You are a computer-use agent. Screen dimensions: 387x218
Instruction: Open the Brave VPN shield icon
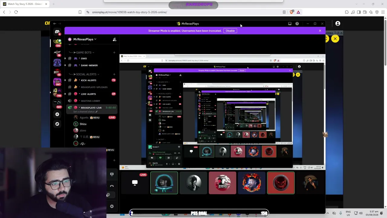pyautogui.click(x=377, y=12)
